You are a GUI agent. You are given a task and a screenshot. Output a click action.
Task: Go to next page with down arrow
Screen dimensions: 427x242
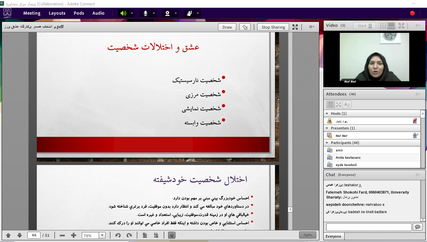point(20,235)
